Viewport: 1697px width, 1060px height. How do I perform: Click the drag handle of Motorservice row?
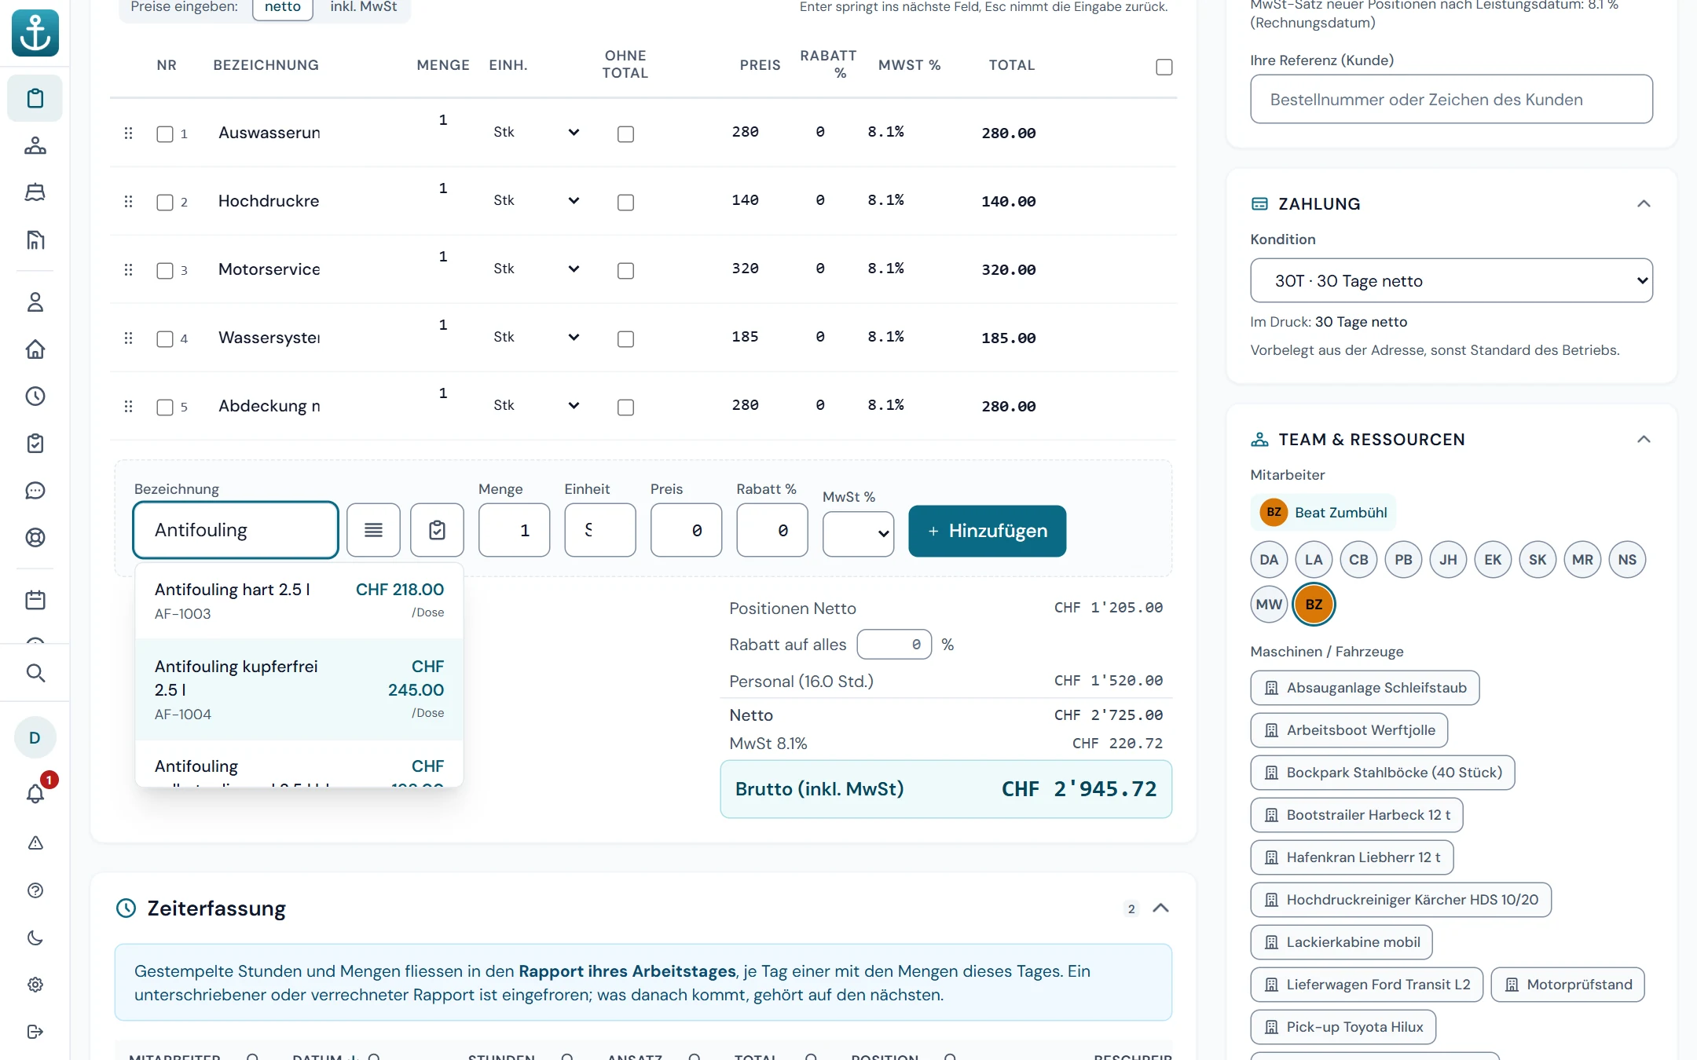(x=128, y=270)
